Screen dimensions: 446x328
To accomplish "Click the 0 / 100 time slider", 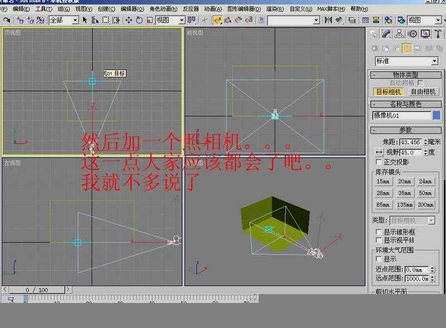I will coord(37,290).
